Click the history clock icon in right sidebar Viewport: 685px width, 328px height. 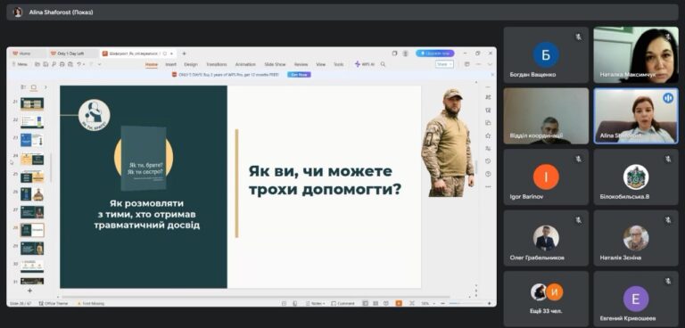(x=488, y=161)
